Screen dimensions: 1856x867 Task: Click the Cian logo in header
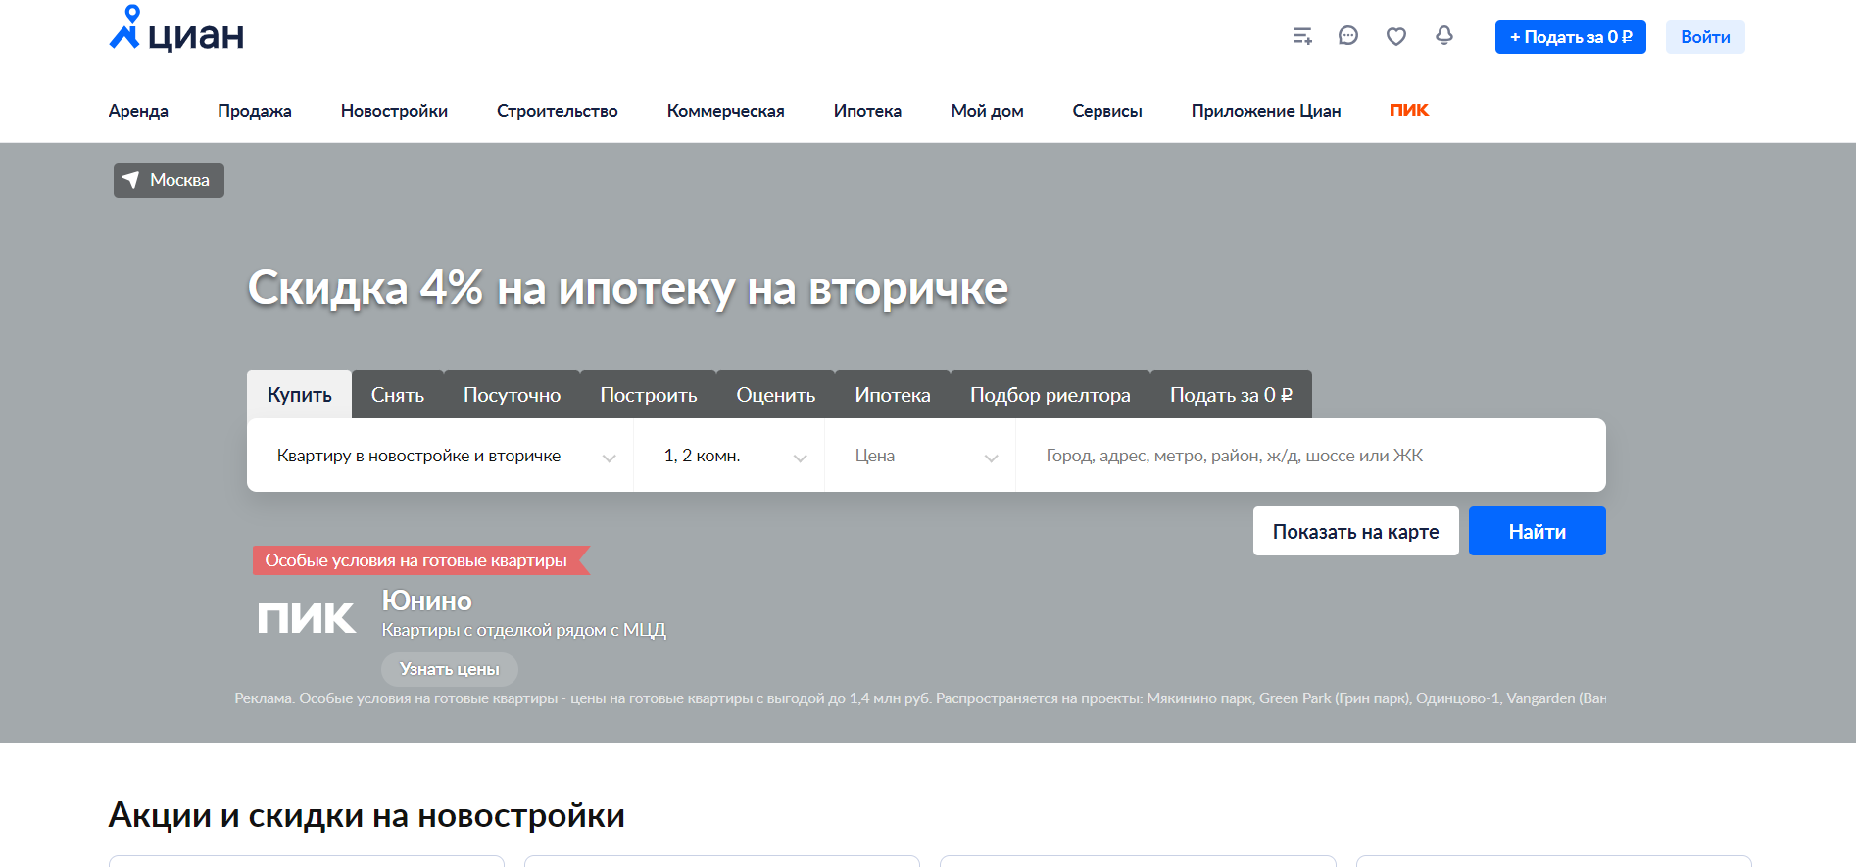[176, 31]
